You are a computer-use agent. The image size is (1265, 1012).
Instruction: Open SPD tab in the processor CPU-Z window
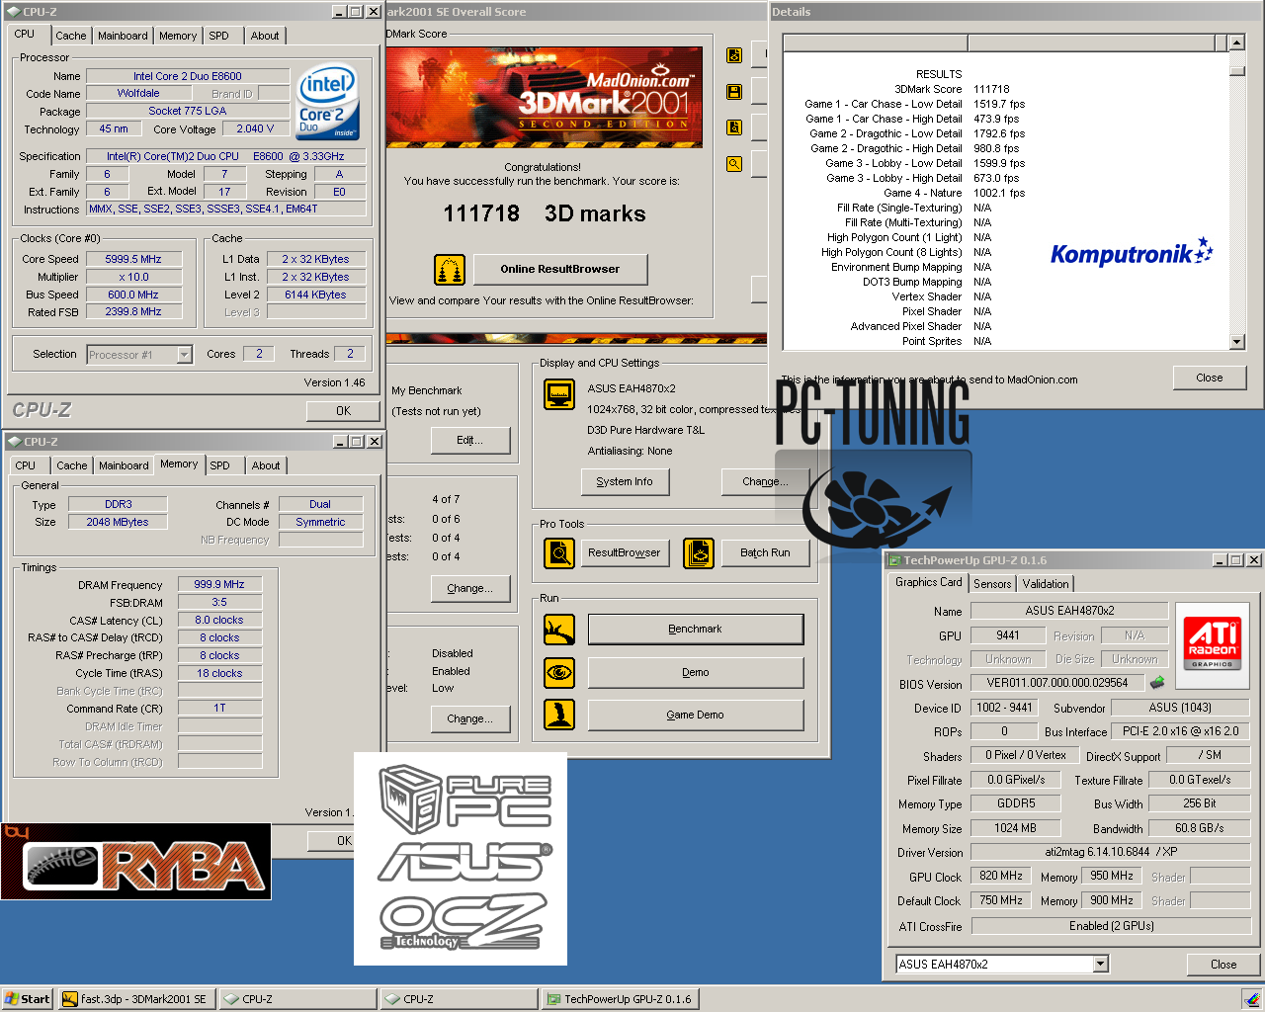(x=218, y=36)
